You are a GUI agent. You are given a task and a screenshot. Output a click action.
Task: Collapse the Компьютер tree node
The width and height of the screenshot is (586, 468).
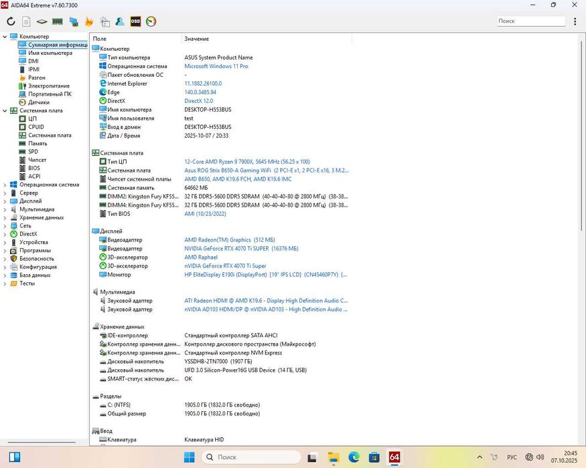pos(5,37)
